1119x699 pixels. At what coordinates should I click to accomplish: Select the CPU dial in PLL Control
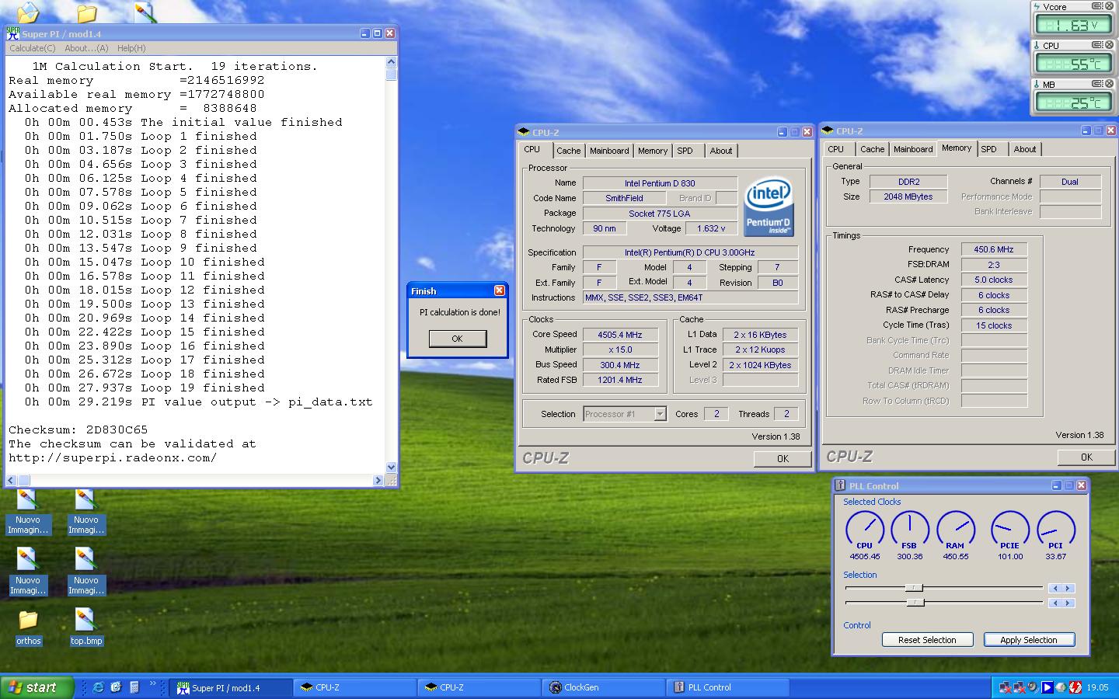[864, 529]
